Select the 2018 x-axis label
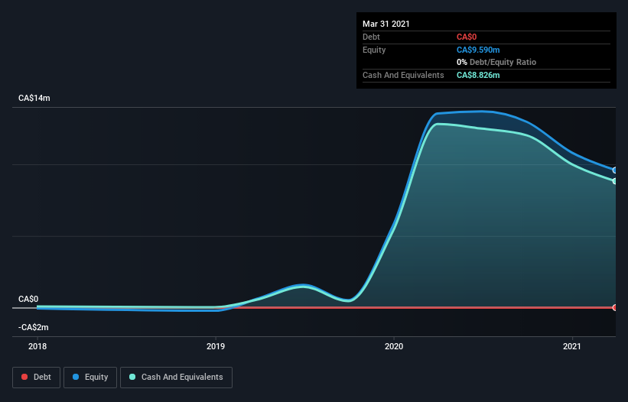This screenshot has height=402, width=628. pyautogui.click(x=37, y=346)
